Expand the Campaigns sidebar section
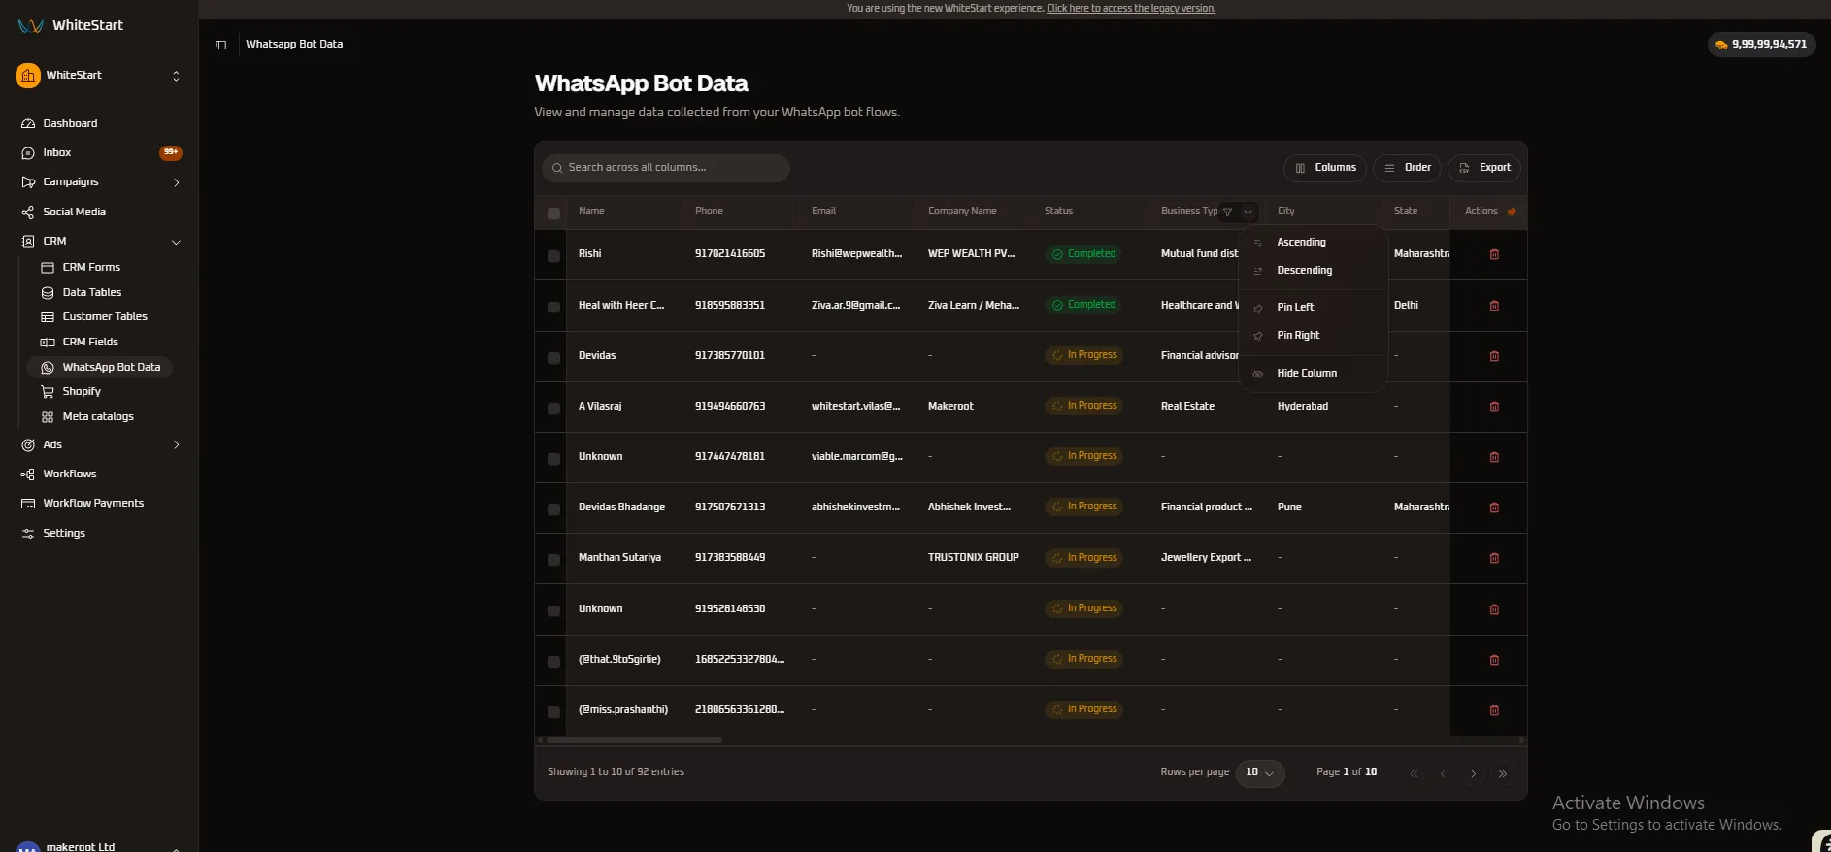This screenshot has width=1831, height=852. (176, 182)
